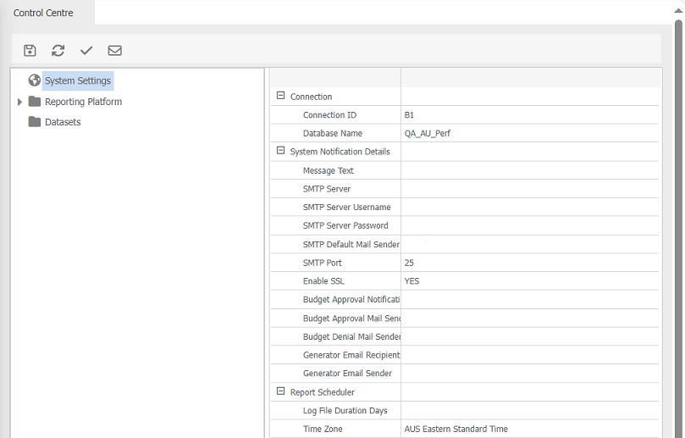Click the Enable SSL label
The width and height of the screenshot is (685, 438).
tap(323, 281)
